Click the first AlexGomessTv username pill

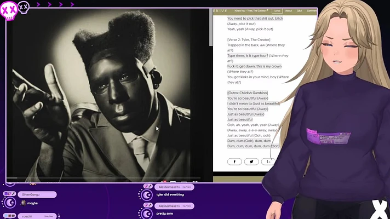(174, 187)
